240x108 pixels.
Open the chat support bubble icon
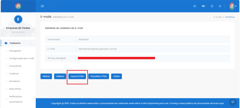point(233,102)
